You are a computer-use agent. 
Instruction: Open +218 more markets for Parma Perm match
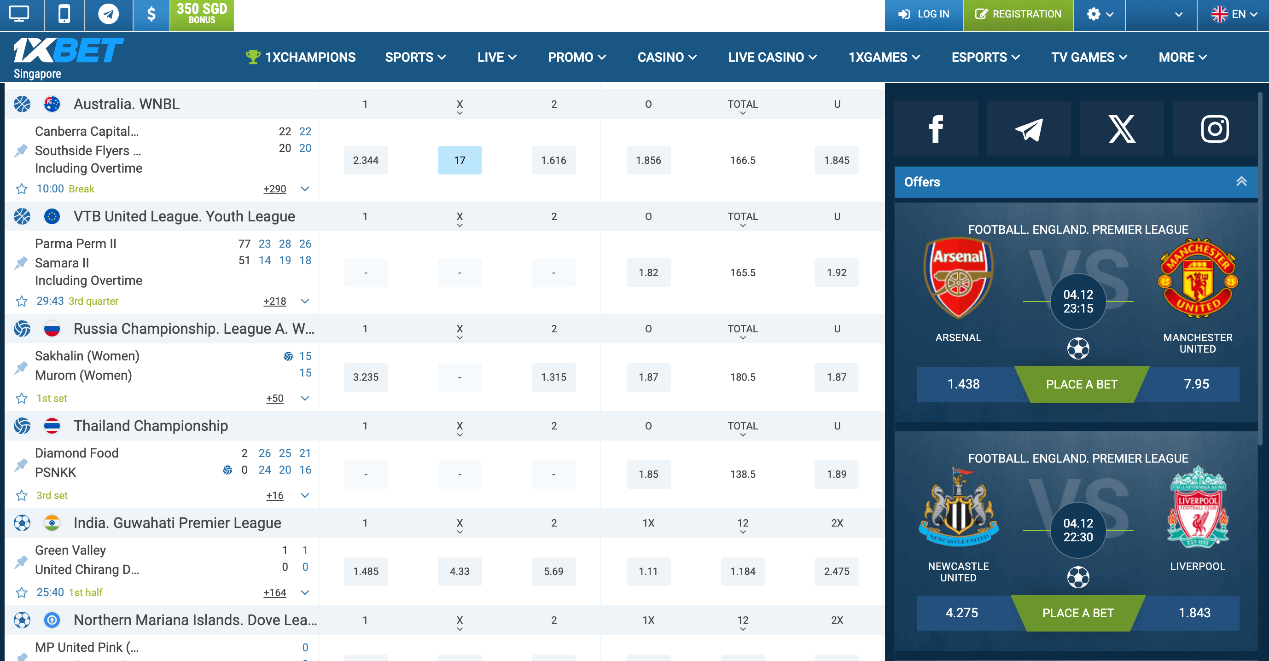point(275,301)
